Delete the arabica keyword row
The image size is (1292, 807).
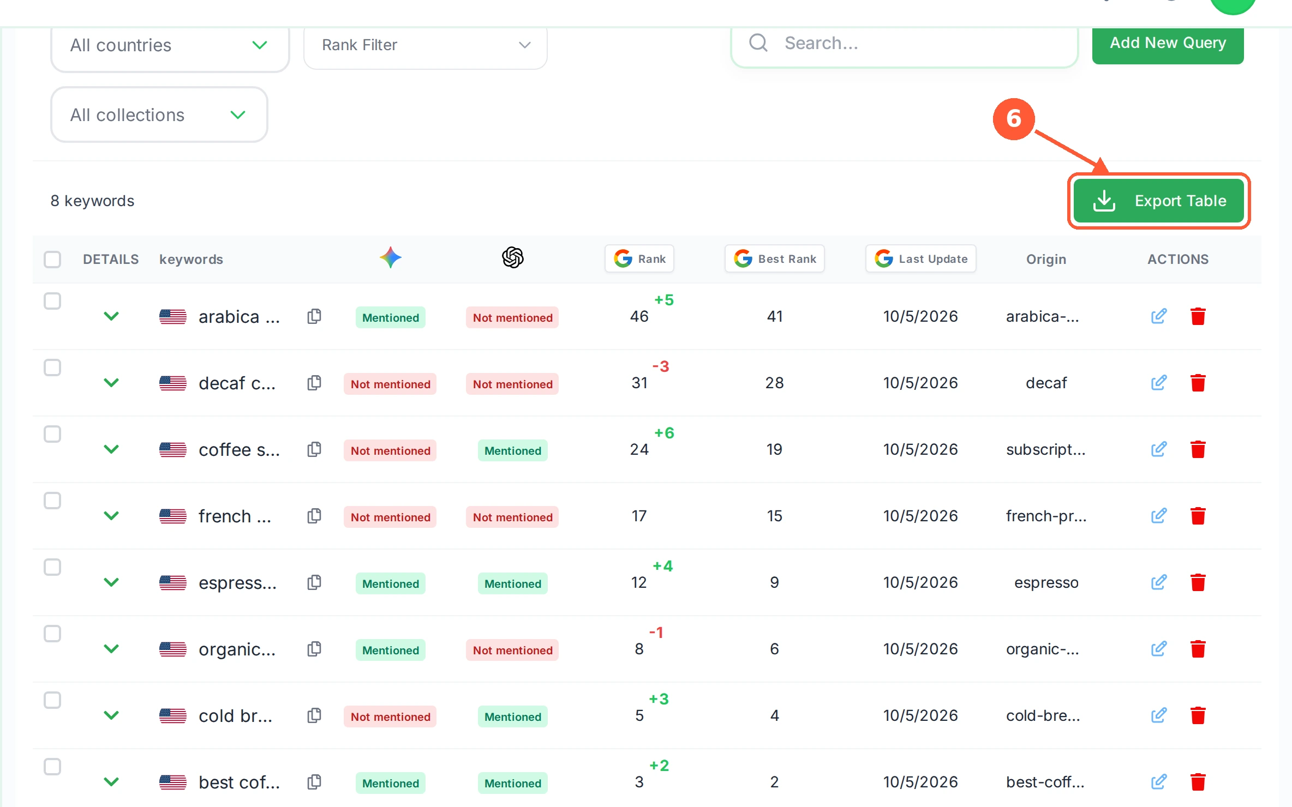pyautogui.click(x=1198, y=316)
